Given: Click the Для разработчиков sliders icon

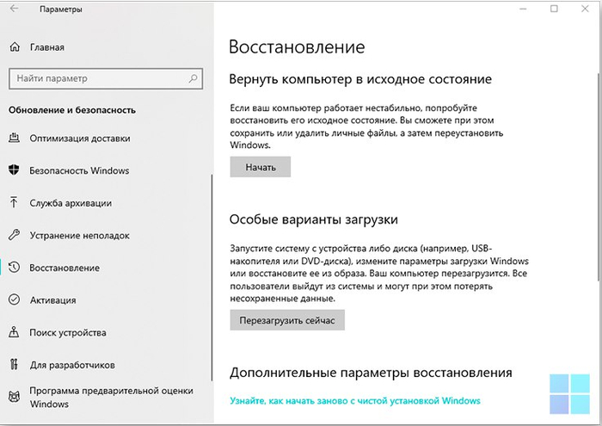Looking at the screenshot, I should tap(14, 365).
